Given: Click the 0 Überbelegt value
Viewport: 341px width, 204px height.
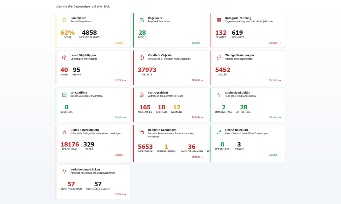Looking at the screenshot, I should tap(222, 144).
